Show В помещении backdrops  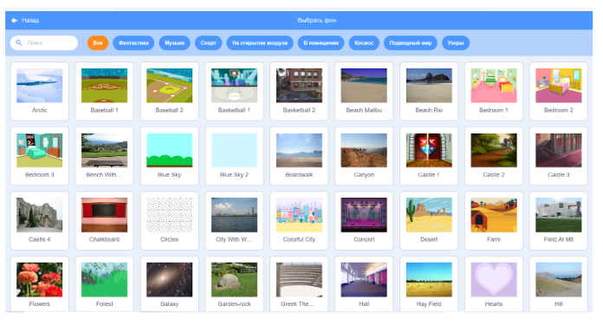[x=321, y=42]
